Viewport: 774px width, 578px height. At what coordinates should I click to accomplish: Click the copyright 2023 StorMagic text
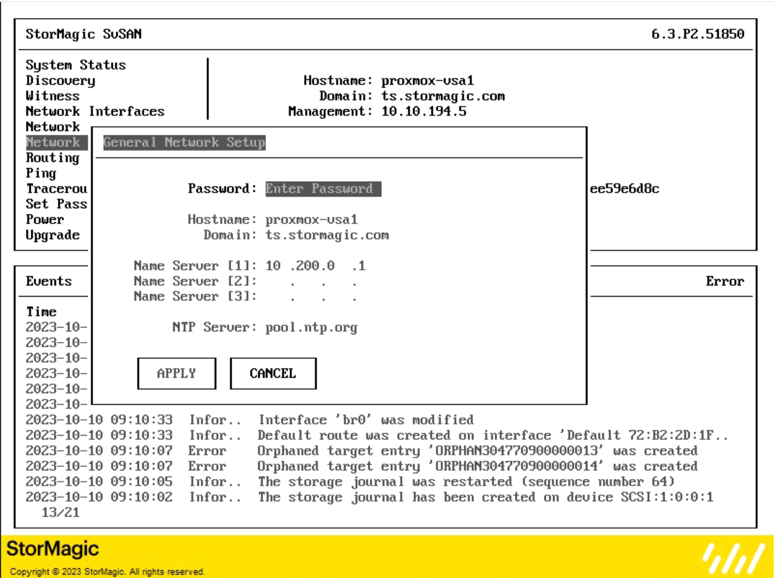[107, 571]
